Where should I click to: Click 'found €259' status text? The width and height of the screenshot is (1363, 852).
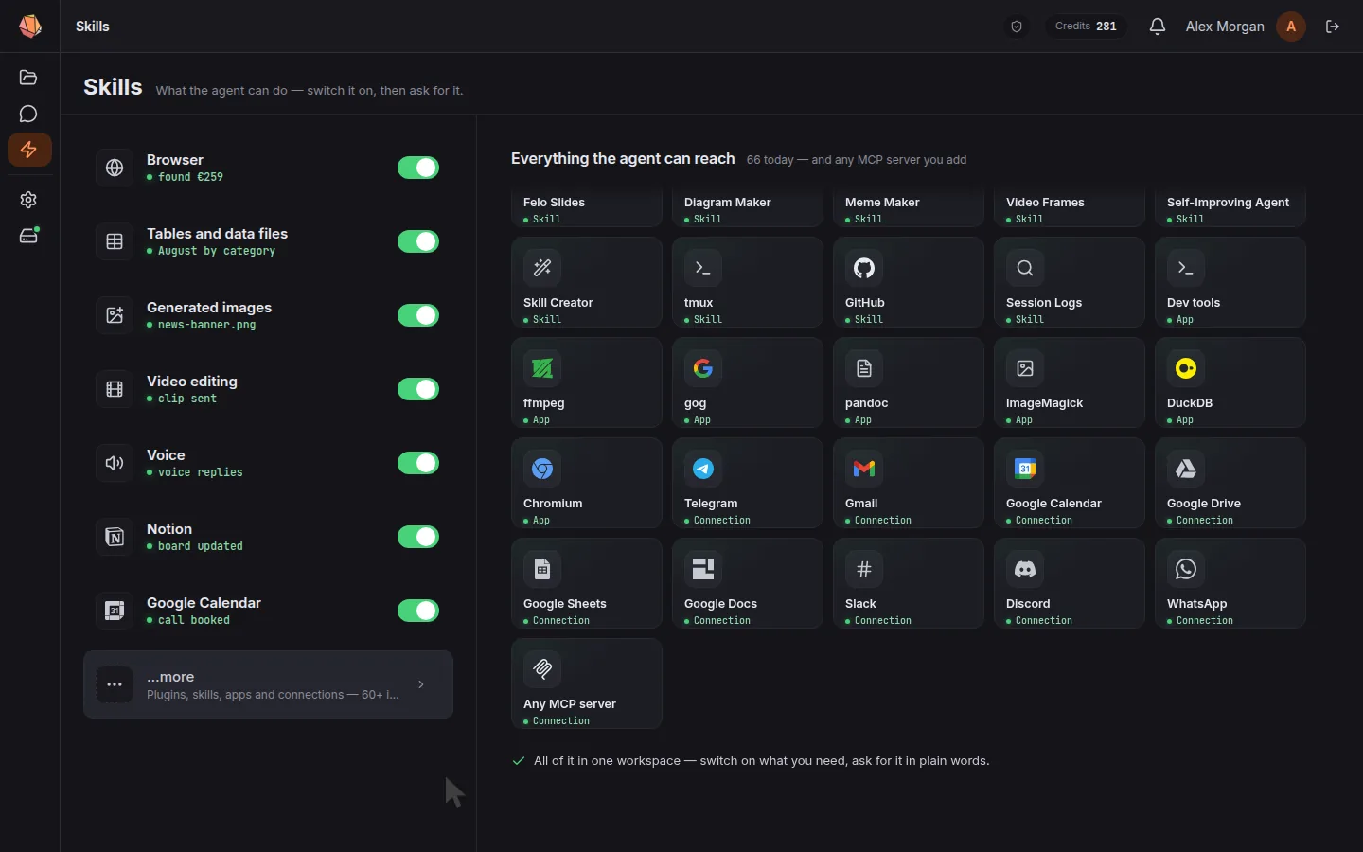(190, 177)
